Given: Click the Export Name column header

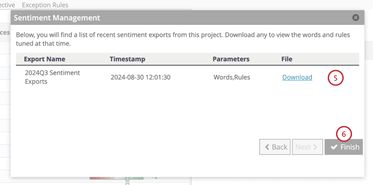Looking at the screenshot, I should 44,59.
